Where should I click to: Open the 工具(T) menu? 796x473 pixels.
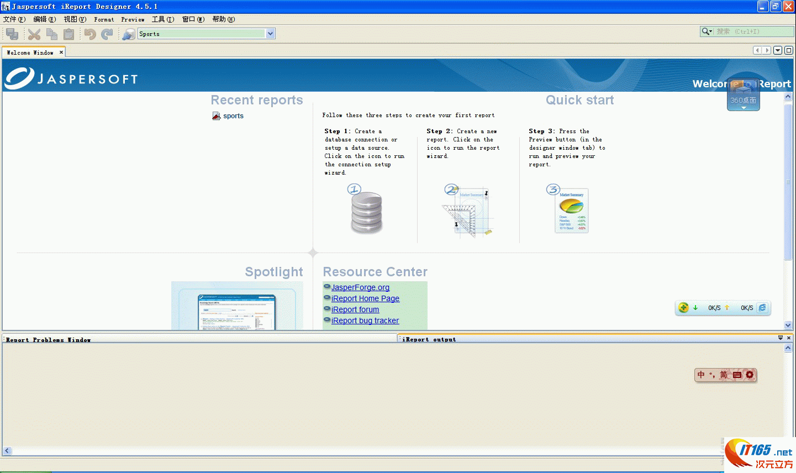pos(163,19)
